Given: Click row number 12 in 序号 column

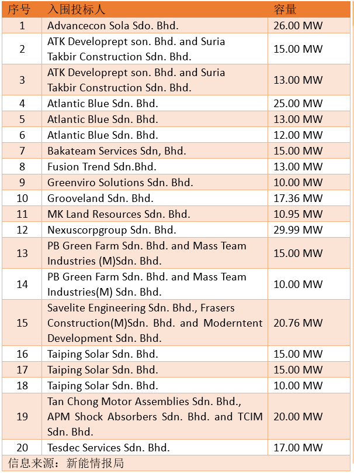Looking at the screenshot, I should click(22, 230).
